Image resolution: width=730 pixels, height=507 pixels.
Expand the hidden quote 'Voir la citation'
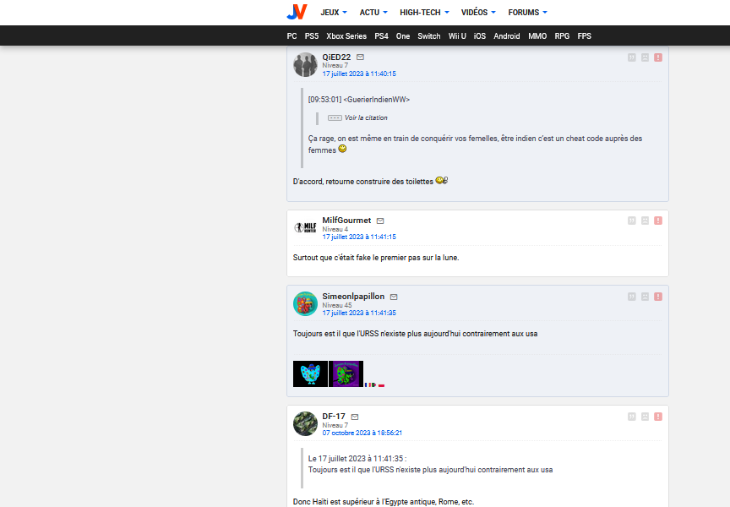[x=365, y=117]
